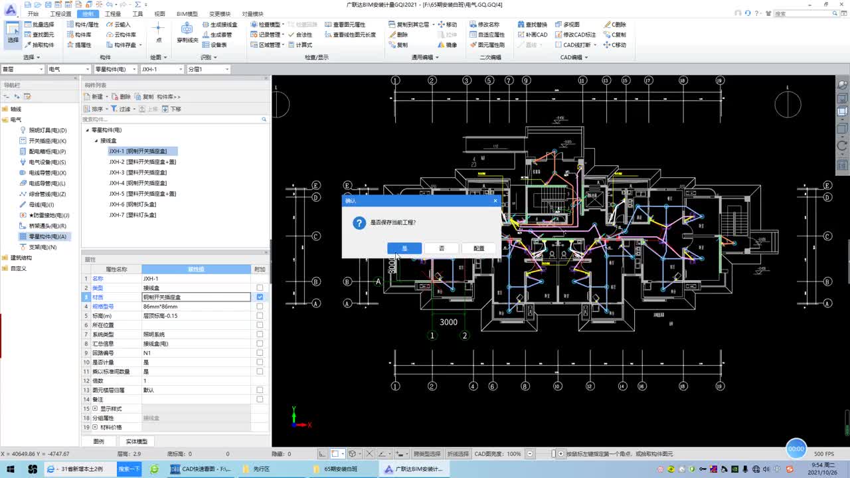This screenshot has width=850, height=478.
Task: Switch to the 工程量 ribbon tab
Action: coord(113,13)
